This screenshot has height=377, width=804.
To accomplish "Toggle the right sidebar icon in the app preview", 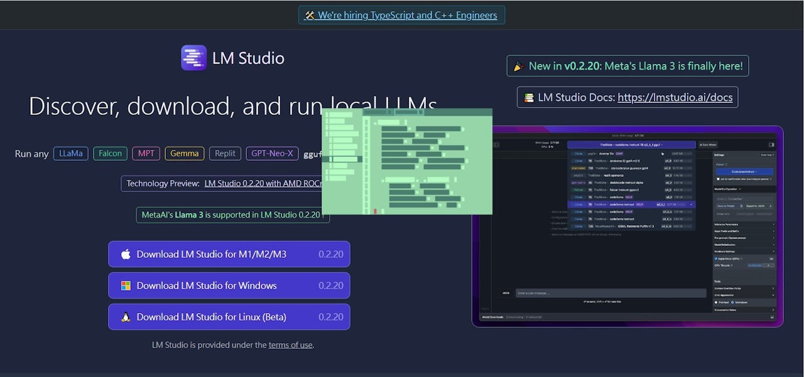I will [x=771, y=144].
